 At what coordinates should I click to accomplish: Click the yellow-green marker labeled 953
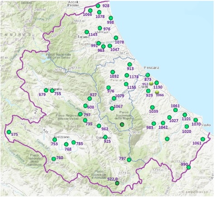tap(151, 83)
